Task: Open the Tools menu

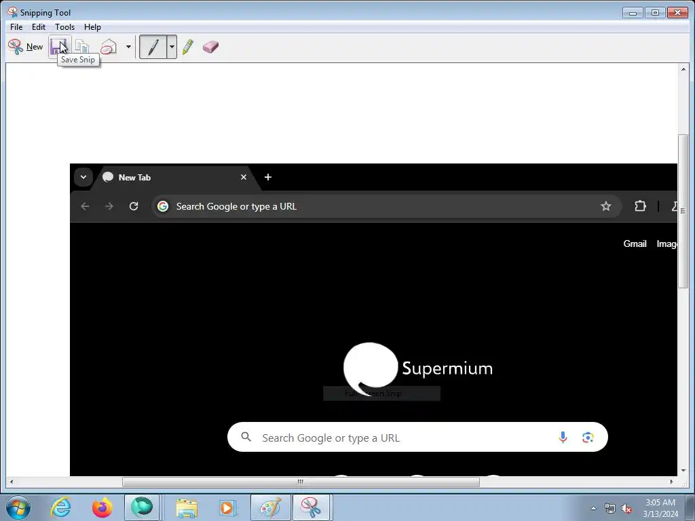Action: pos(64,27)
